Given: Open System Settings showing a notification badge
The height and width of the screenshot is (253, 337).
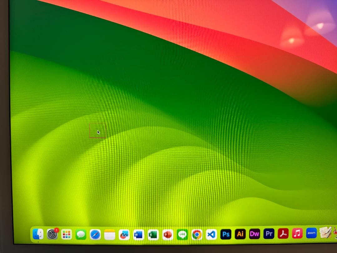Looking at the screenshot, I should click(52, 234).
